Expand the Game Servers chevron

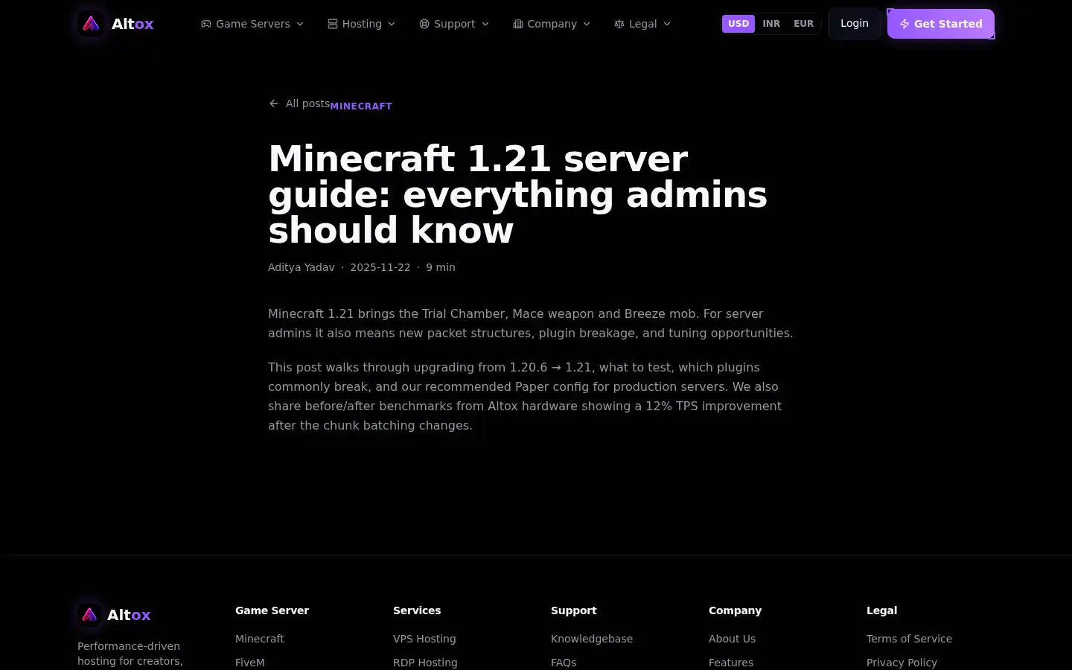click(300, 24)
